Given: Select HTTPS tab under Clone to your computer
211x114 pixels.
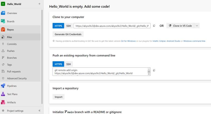Looking at the screenshot, I should click(58, 26).
